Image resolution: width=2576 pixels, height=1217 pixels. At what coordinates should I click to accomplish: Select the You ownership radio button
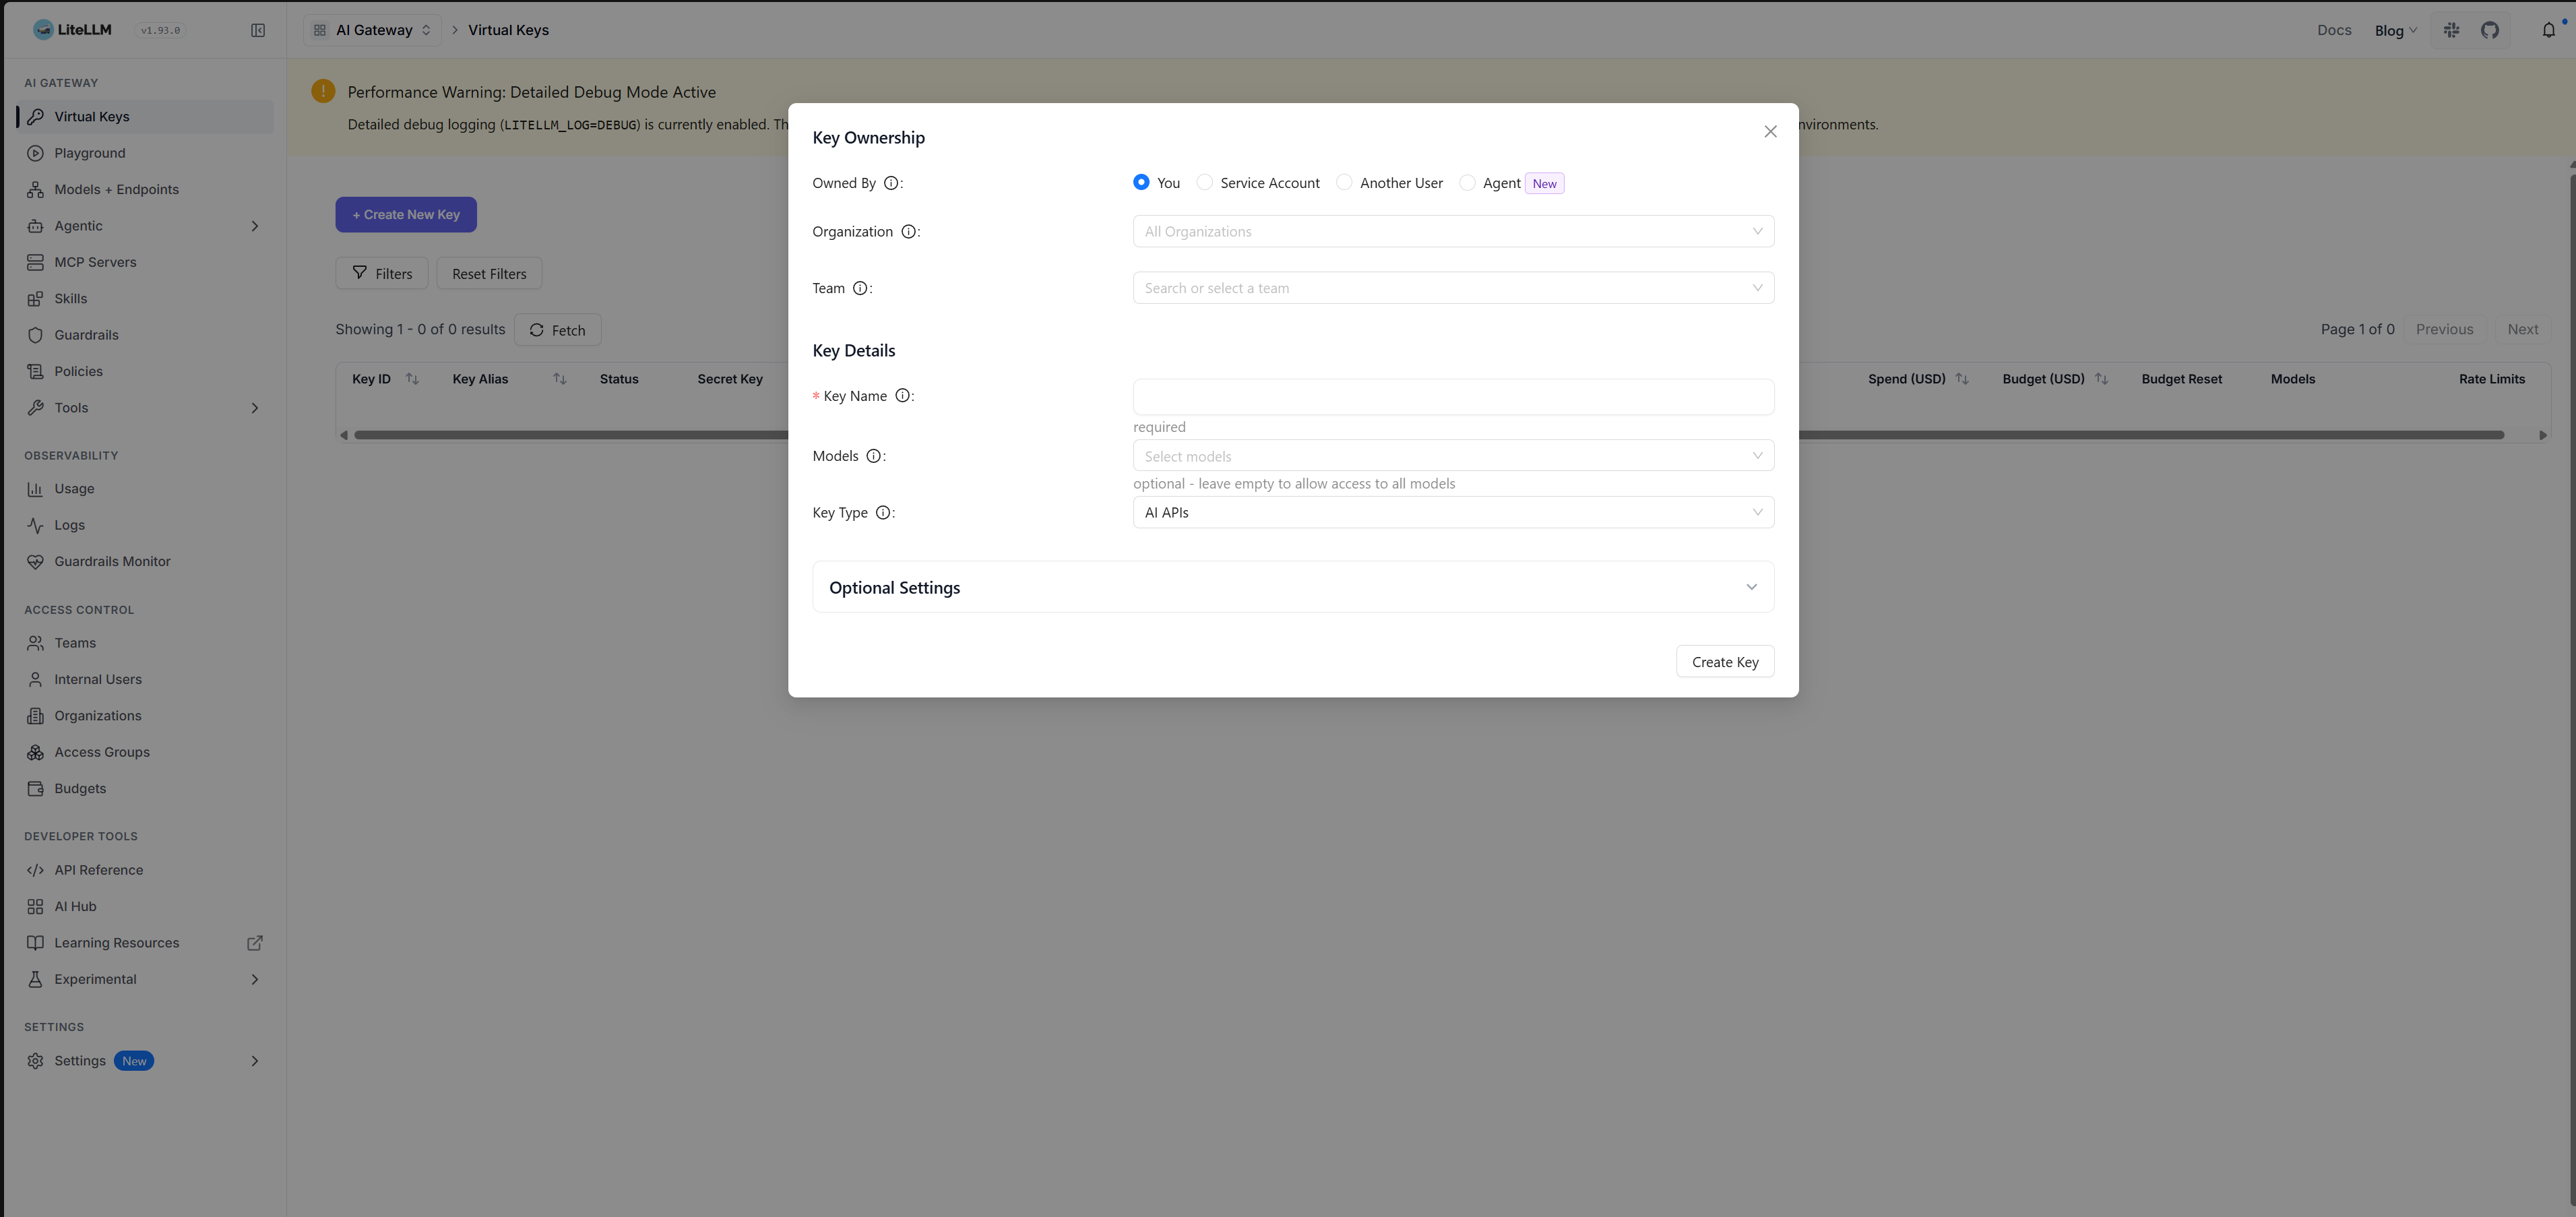1141,182
